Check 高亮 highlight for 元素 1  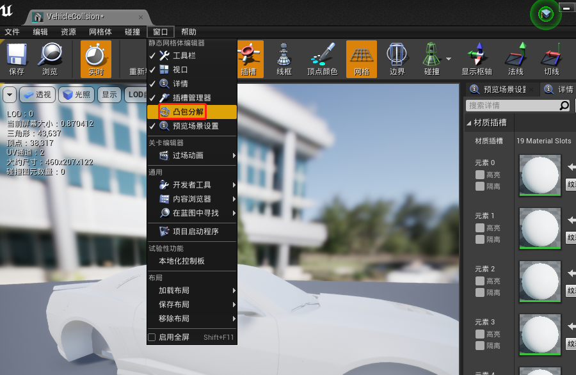coord(480,228)
